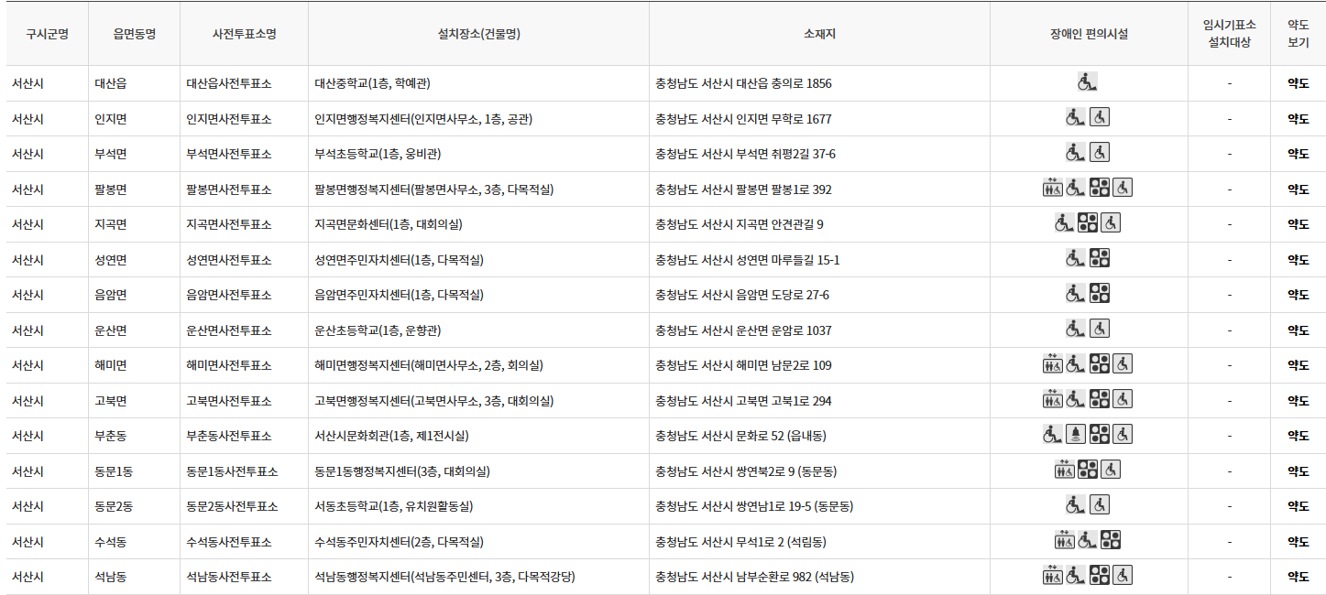This screenshot has width=1326, height=595.
Task: Select the accessible parking icon for 인지면사전투표소
Action: tap(1100, 118)
